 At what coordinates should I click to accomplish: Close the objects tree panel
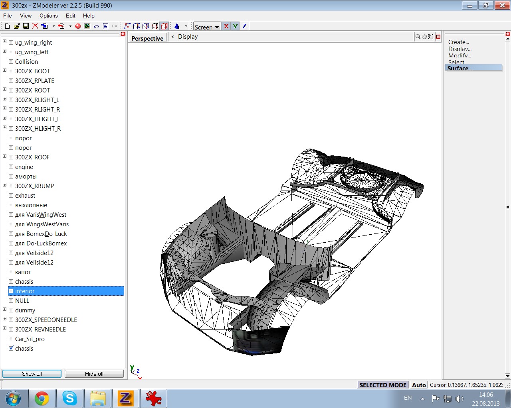tap(123, 34)
